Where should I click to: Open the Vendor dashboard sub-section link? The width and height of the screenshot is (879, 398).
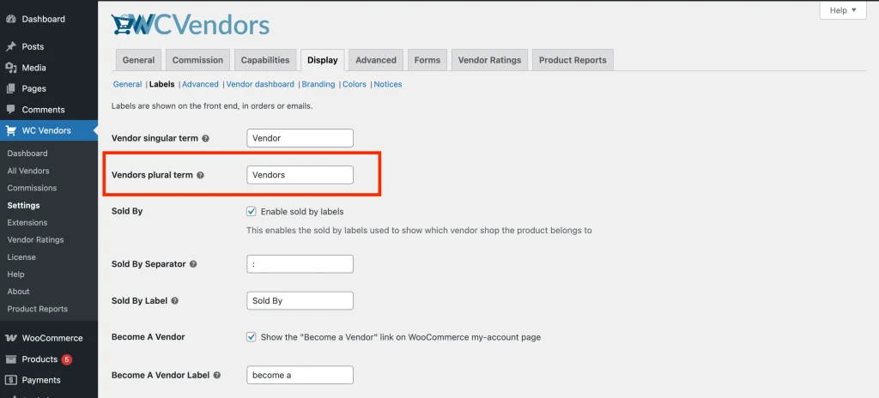[x=260, y=84]
